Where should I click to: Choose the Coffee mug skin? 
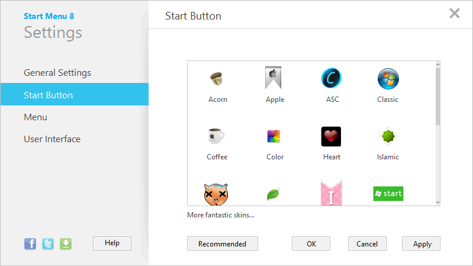216,136
